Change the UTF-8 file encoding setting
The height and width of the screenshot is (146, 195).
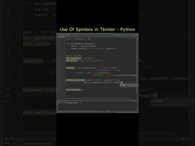pos(122,112)
